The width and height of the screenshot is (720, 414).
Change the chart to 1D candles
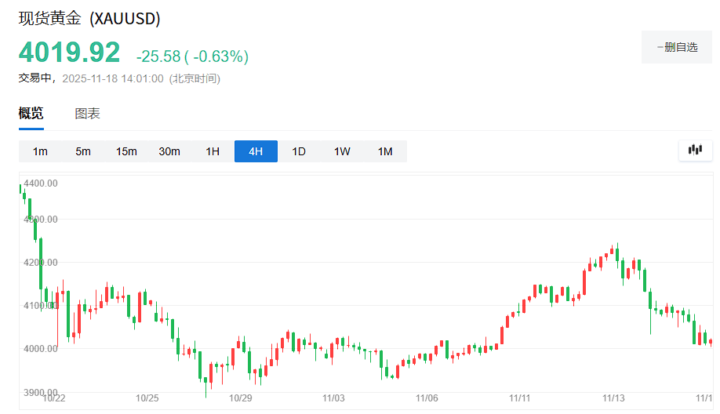coord(299,151)
